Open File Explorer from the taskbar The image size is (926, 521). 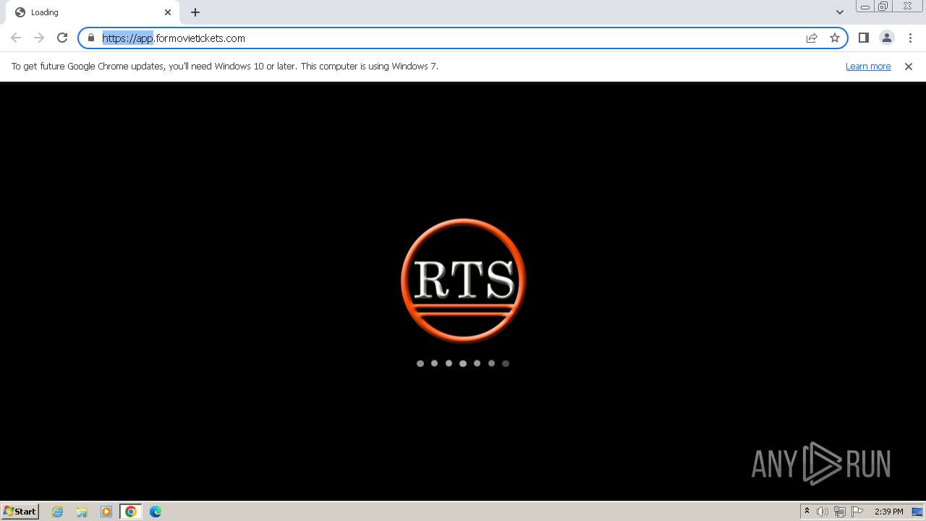(x=82, y=512)
